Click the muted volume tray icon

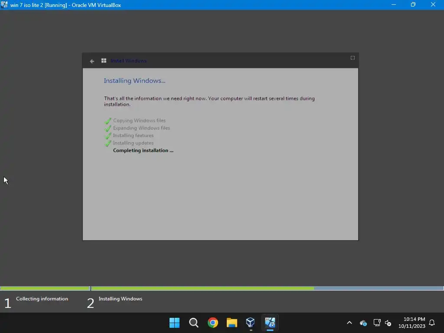pyautogui.click(x=388, y=323)
